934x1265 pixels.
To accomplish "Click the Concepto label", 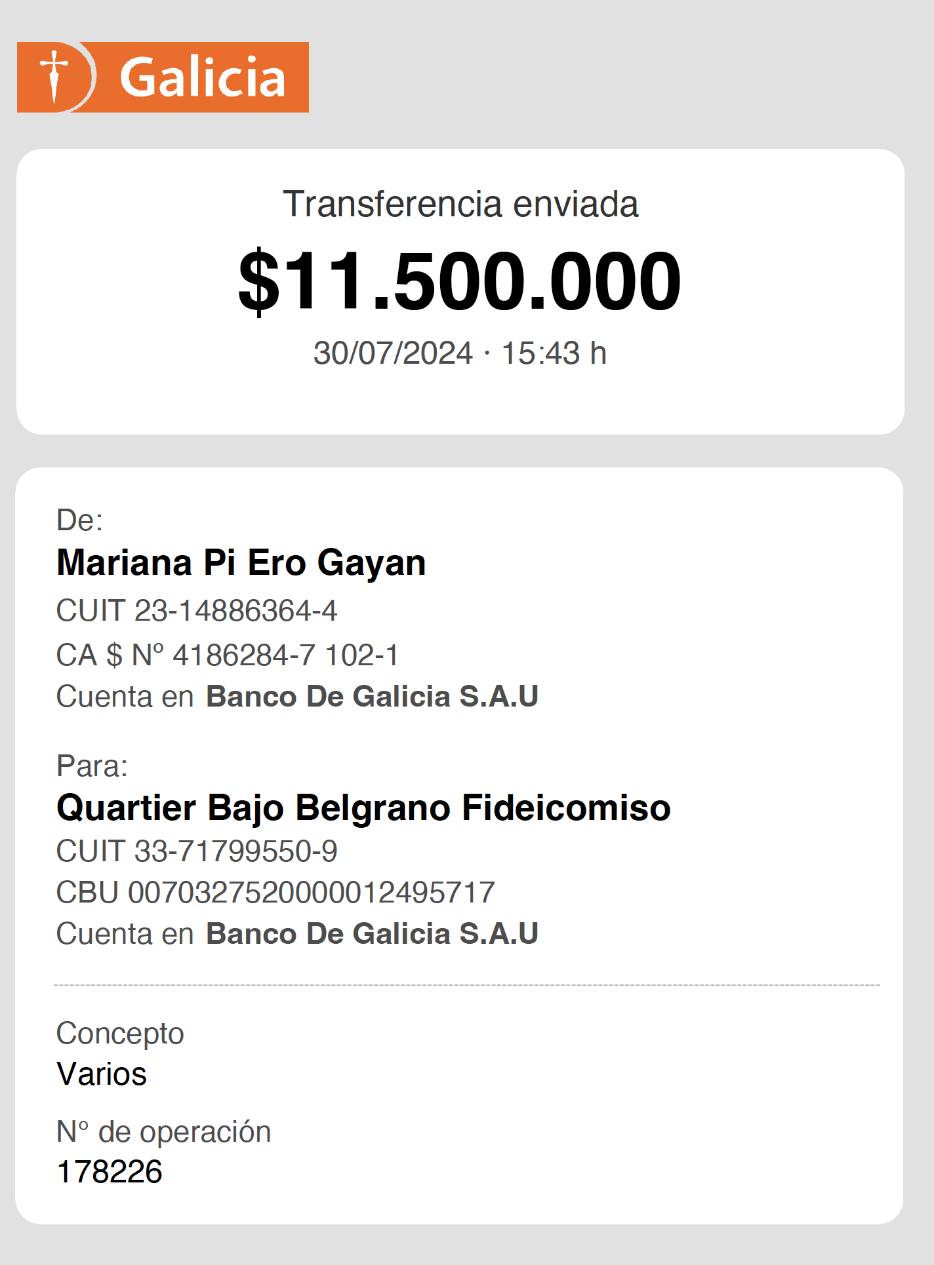I will click(120, 1034).
